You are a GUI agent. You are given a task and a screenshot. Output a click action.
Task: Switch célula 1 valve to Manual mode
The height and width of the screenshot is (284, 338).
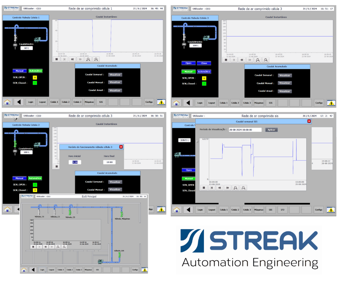[19, 71]
